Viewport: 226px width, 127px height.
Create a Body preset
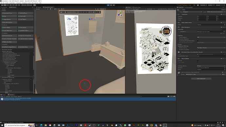[9, 16]
